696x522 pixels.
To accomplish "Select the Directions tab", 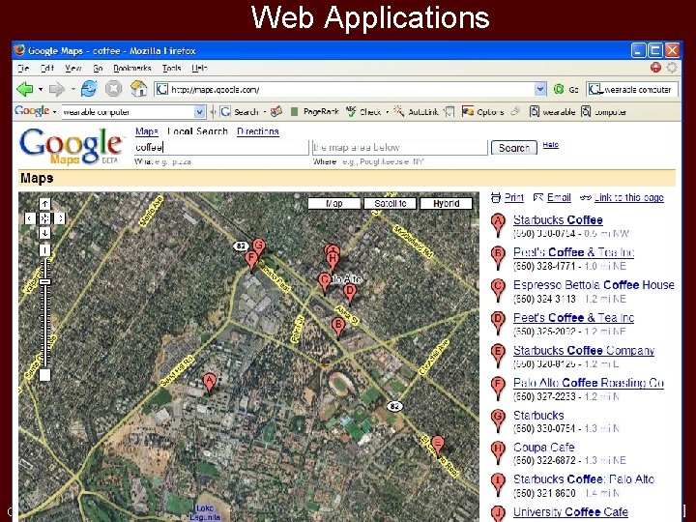I will (x=258, y=131).
